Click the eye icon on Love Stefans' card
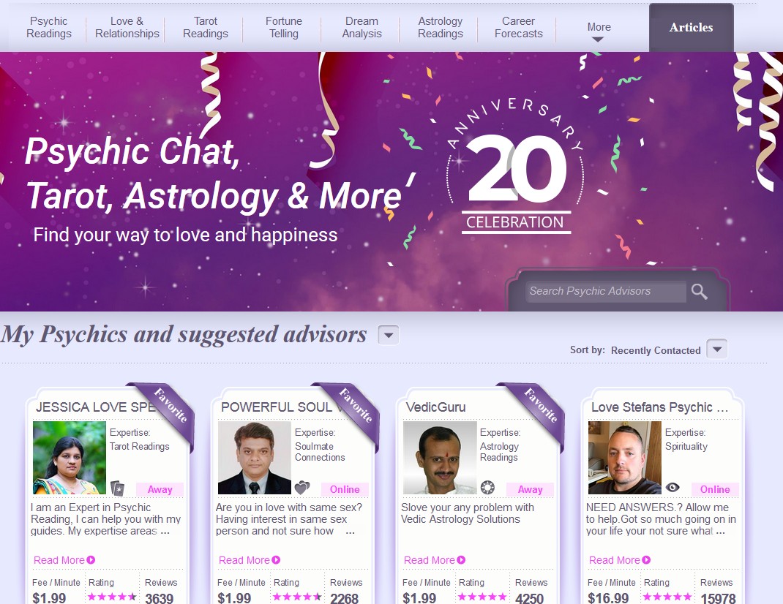Screen dimensions: 783x604 673,488
